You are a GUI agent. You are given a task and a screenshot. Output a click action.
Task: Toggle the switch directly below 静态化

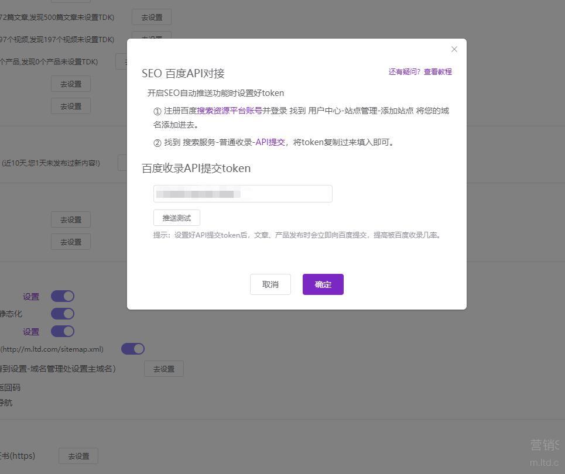click(63, 331)
